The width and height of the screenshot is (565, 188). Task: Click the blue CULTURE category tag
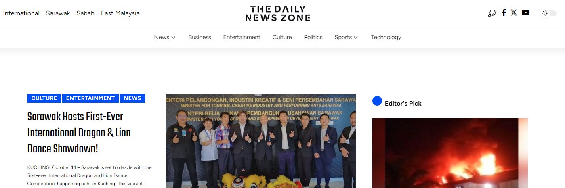[x=44, y=98]
